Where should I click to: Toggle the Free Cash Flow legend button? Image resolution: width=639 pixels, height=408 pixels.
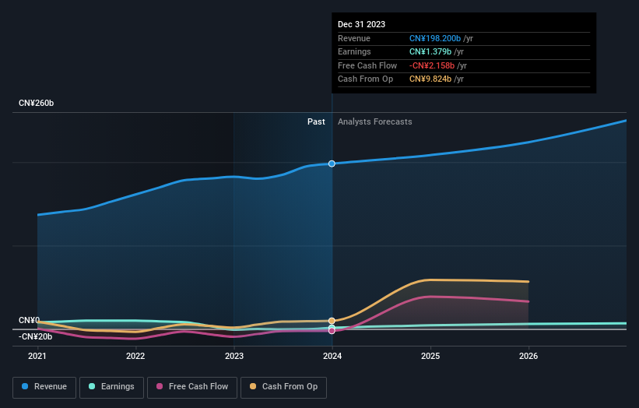pyautogui.click(x=192, y=387)
